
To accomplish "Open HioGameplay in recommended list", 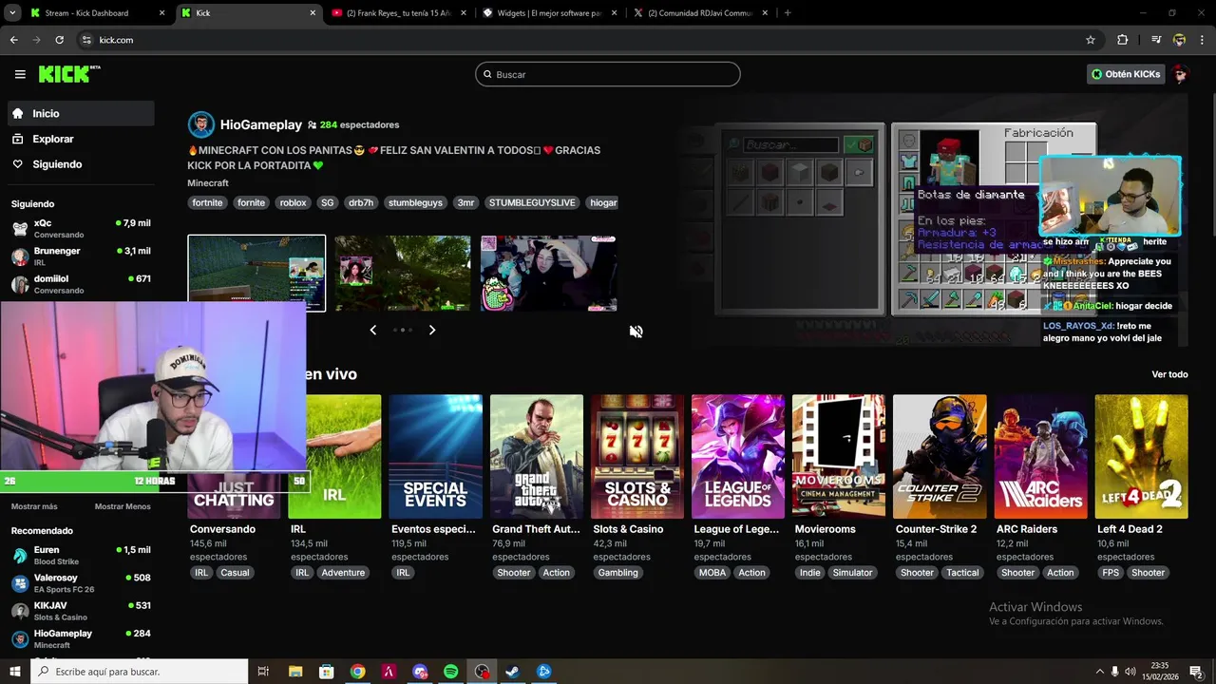I will click(x=80, y=638).
